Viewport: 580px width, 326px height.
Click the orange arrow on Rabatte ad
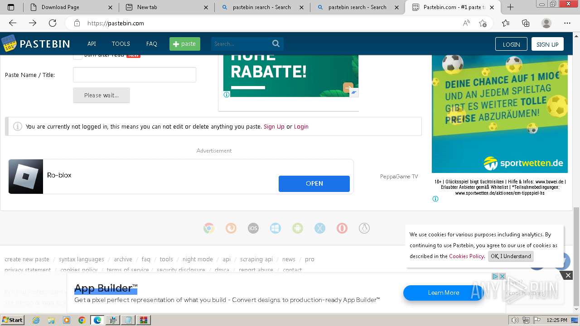[348, 88]
